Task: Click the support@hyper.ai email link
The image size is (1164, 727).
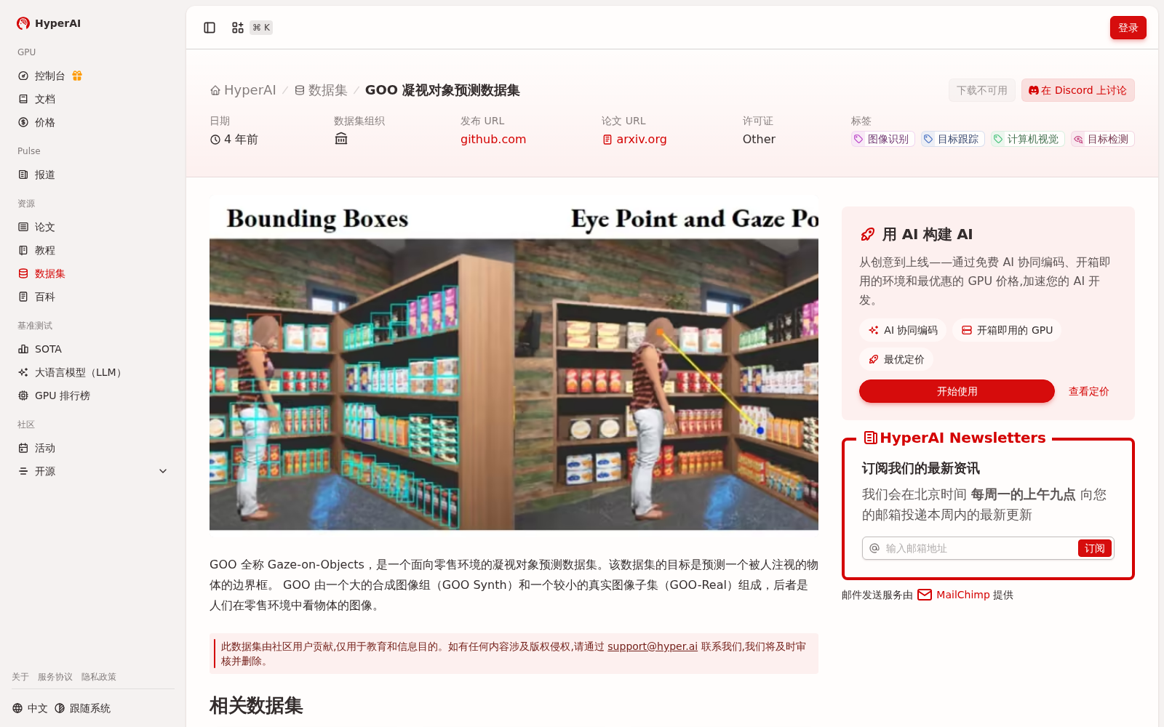Action: tap(653, 646)
